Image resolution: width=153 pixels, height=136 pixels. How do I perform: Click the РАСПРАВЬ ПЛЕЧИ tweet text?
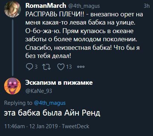click(x=84, y=35)
